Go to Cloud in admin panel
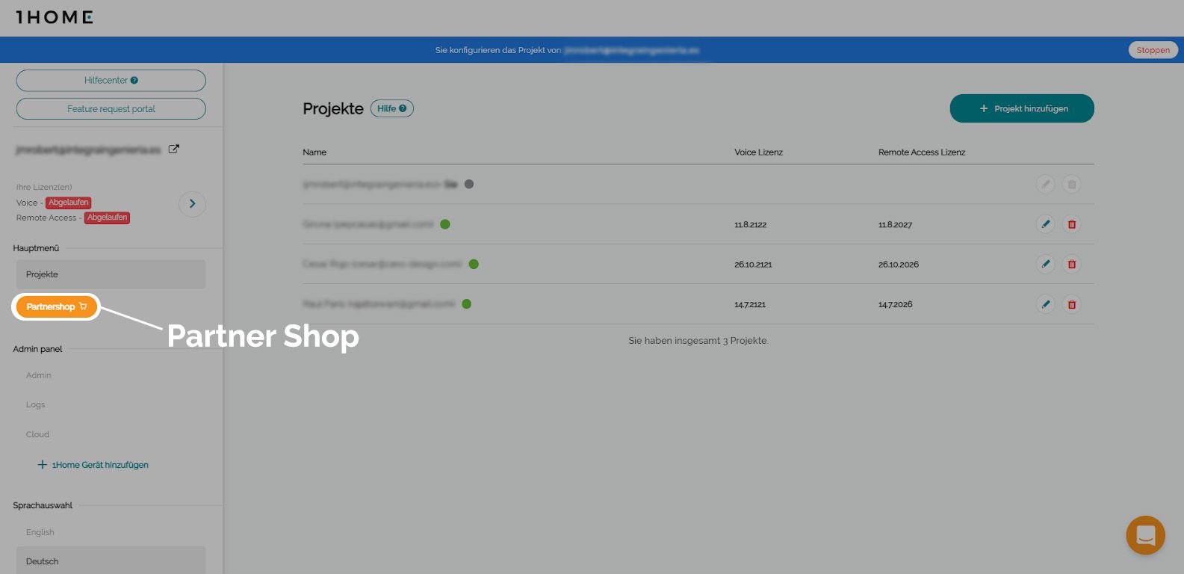The image size is (1184, 574). pos(37,434)
